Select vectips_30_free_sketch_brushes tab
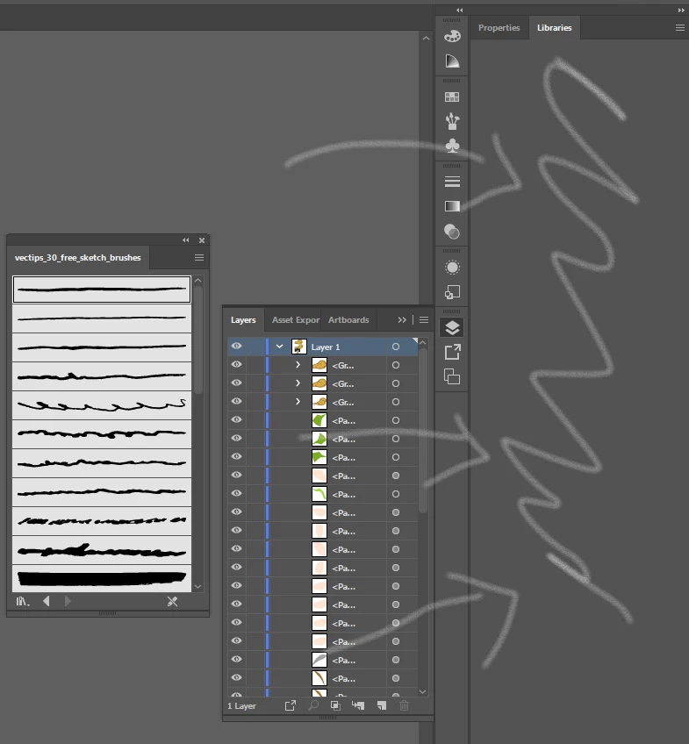This screenshot has width=689, height=744. click(x=78, y=258)
